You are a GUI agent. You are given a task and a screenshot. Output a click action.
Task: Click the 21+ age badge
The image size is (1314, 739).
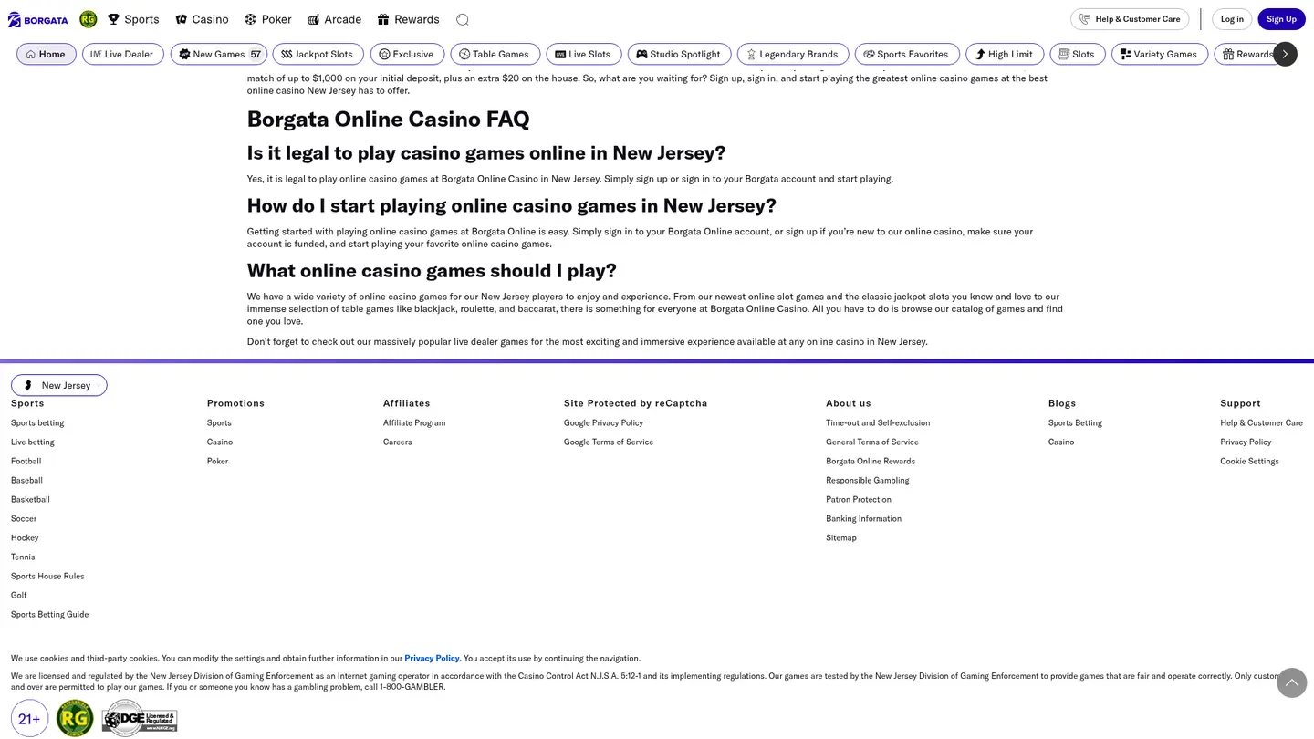29,718
